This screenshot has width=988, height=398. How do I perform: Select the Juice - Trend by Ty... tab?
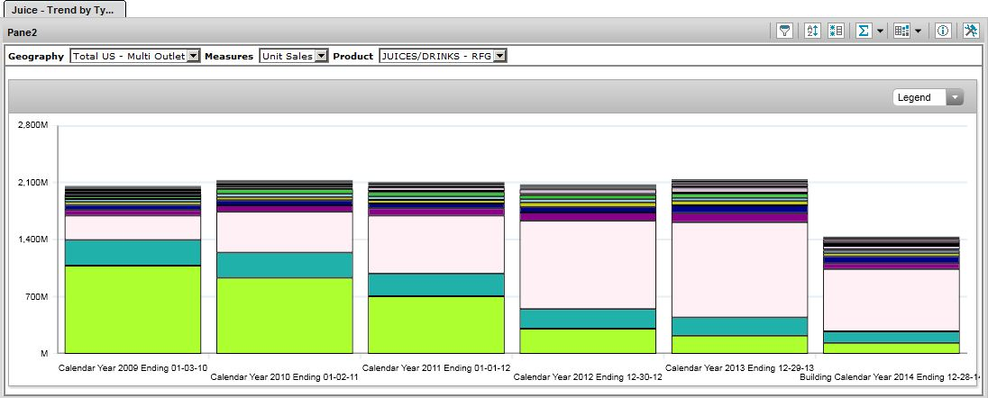tap(62, 9)
